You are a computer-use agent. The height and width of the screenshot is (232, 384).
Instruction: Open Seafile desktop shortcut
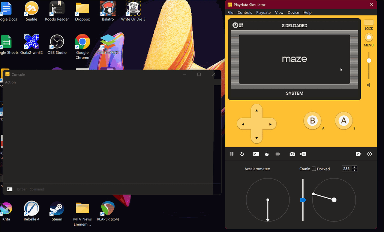(x=31, y=11)
